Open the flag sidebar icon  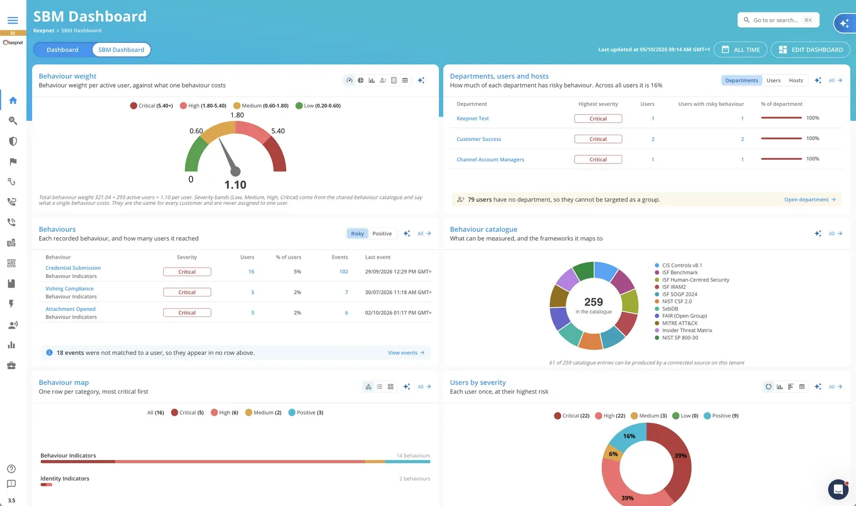13,161
